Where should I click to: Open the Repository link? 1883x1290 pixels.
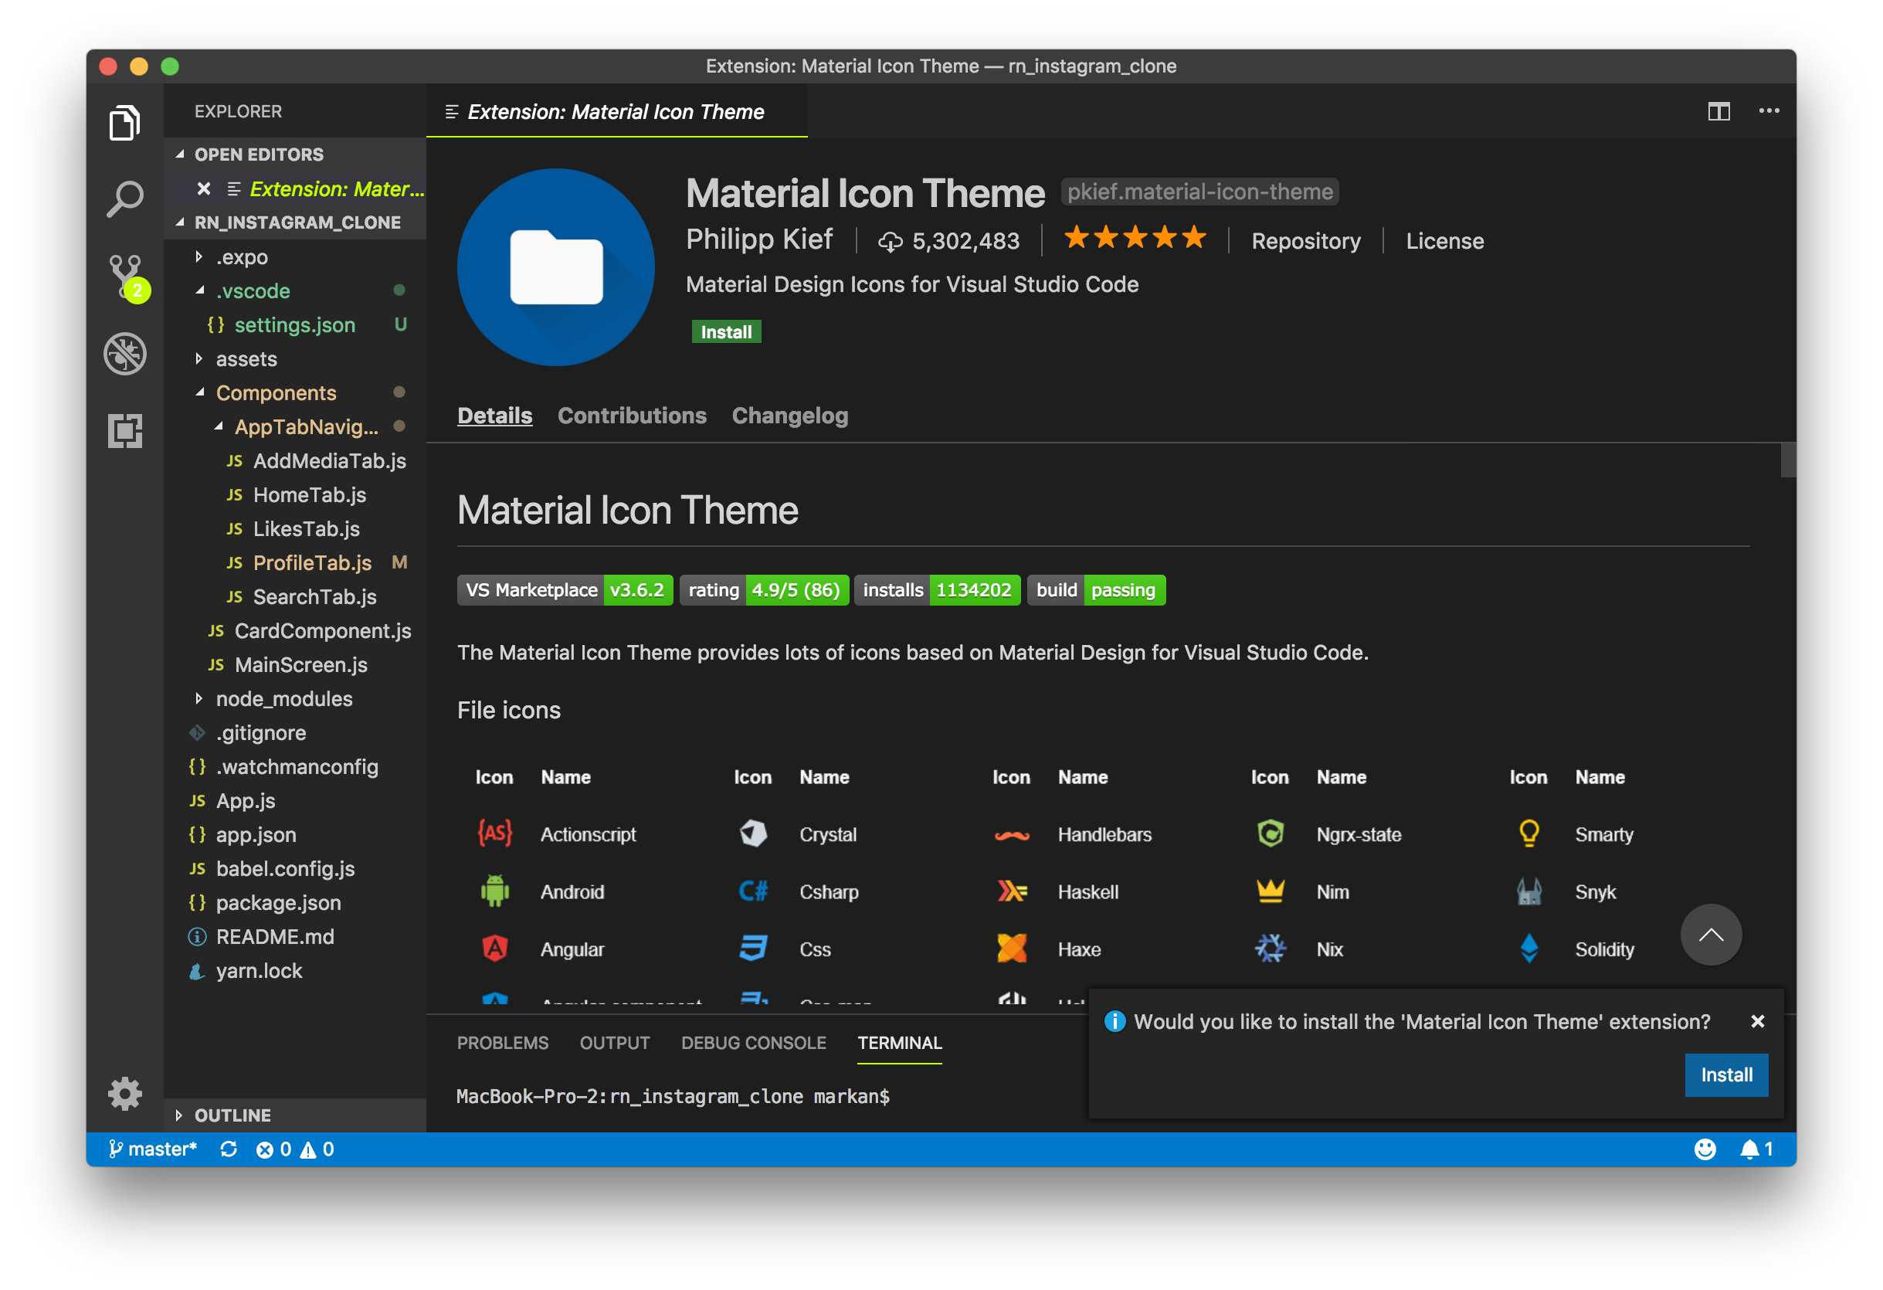click(1305, 241)
